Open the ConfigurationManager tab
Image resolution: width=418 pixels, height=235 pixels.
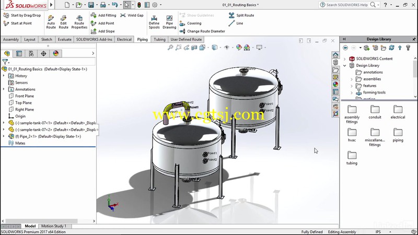click(x=31, y=54)
